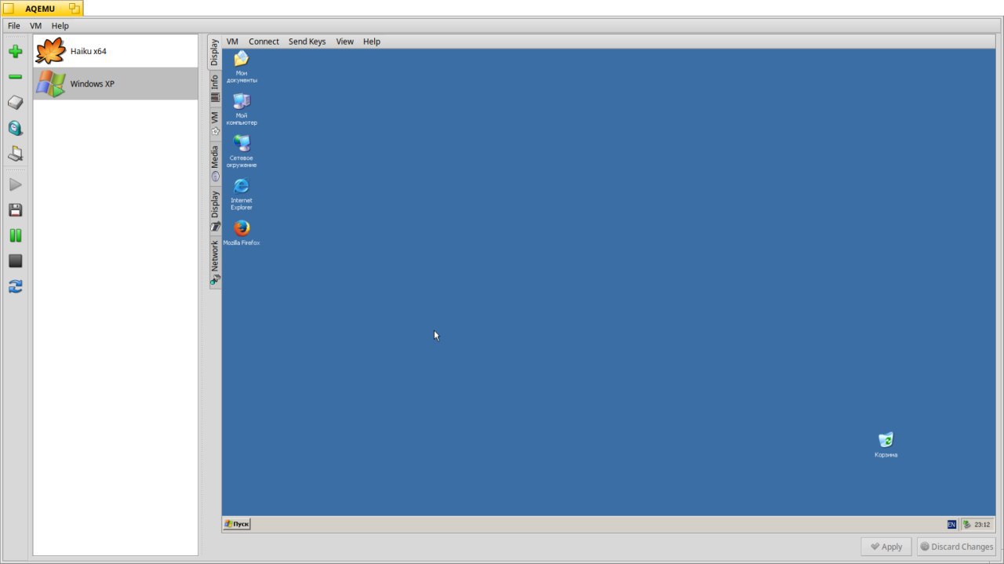Click the Mozilla Firefox desktop icon

[242, 233]
